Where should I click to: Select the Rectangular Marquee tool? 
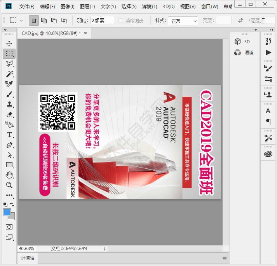[9, 54]
